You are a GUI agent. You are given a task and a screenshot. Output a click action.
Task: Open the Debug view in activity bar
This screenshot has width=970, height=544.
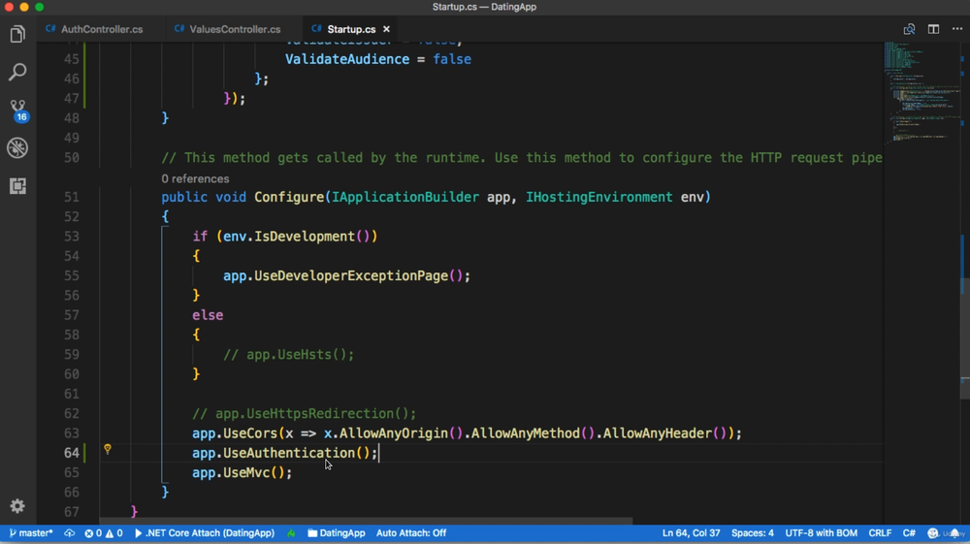[17, 147]
